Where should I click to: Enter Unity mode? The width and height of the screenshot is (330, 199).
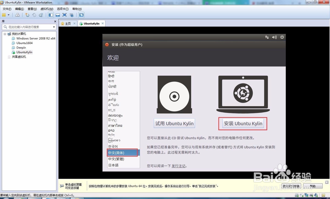[71, 15]
